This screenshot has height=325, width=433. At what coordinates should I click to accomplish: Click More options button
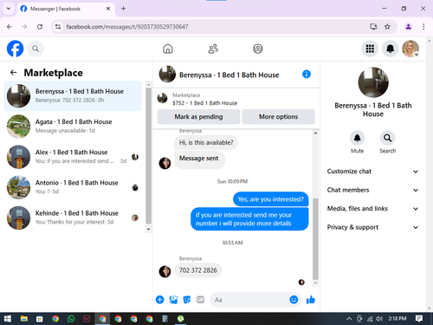coord(278,117)
